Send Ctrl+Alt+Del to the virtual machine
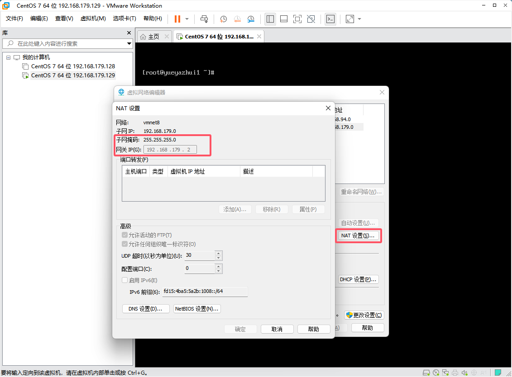This screenshot has height=377, width=512. click(x=204, y=19)
